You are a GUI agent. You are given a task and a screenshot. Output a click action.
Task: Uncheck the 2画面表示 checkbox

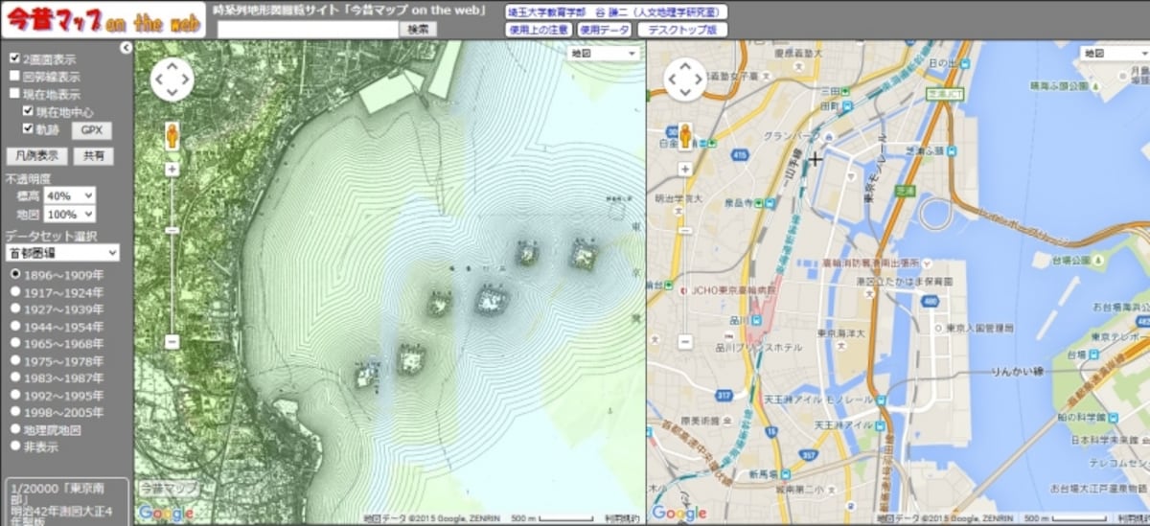click(14, 58)
